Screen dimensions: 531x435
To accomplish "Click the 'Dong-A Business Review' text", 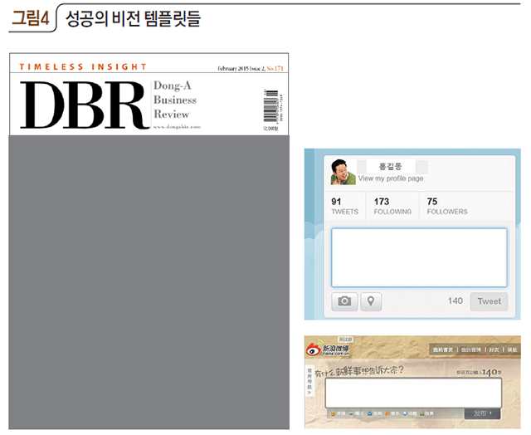I will click(x=175, y=100).
